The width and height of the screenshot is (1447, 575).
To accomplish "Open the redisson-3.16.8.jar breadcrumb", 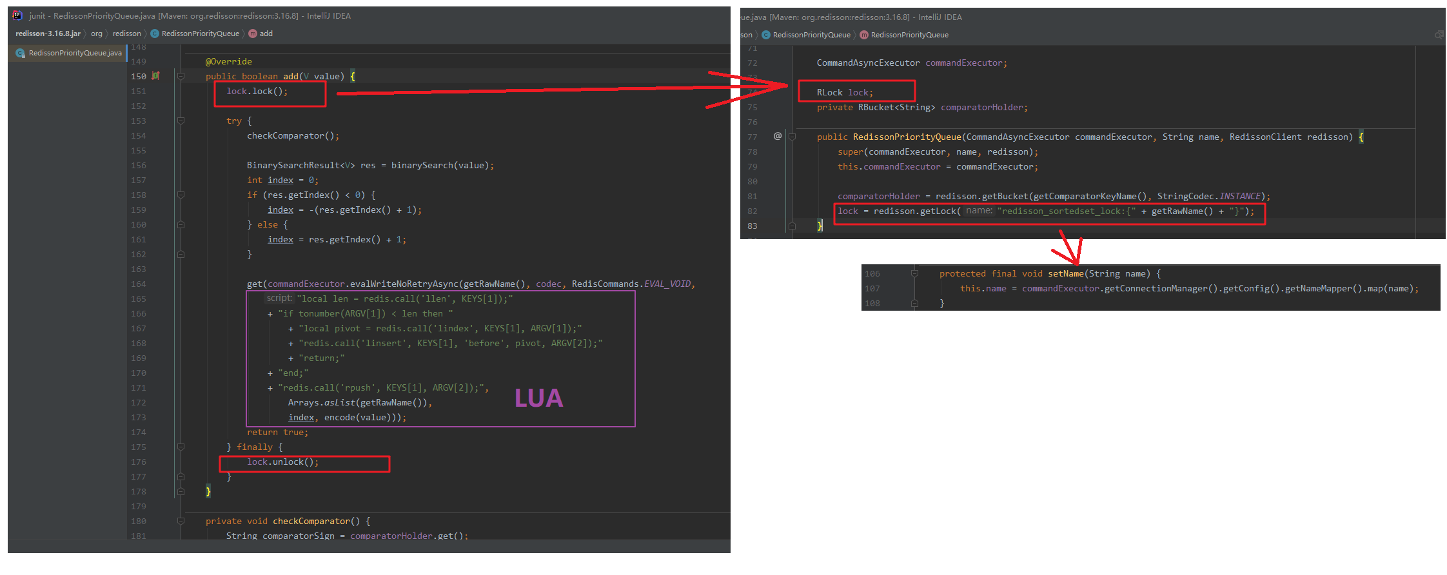I will 48,34.
